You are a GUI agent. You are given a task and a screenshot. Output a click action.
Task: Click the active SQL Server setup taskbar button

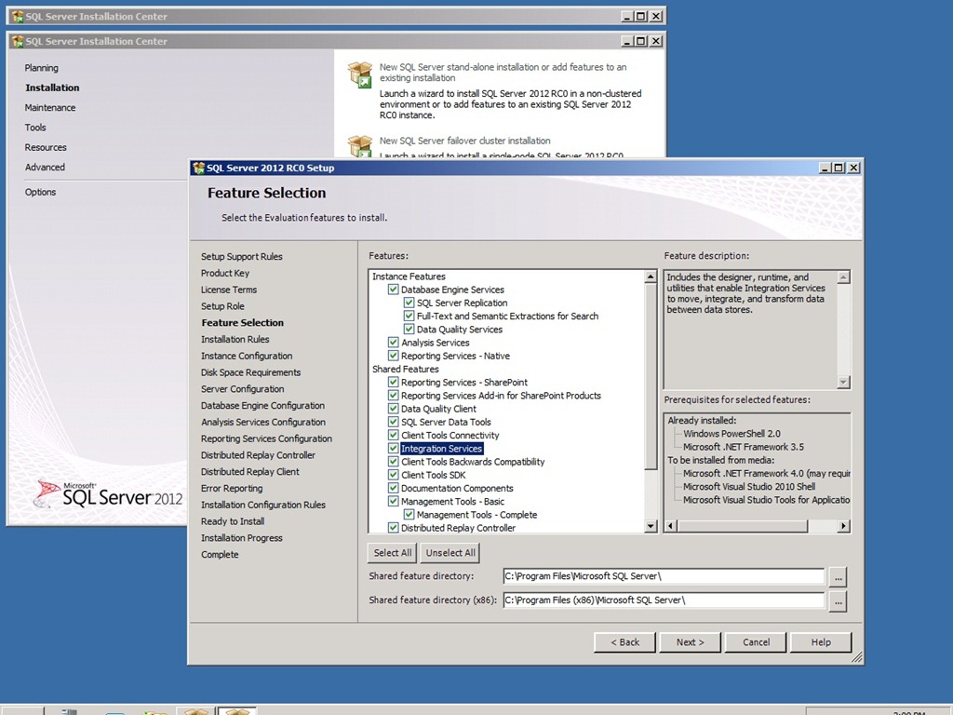click(x=236, y=709)
